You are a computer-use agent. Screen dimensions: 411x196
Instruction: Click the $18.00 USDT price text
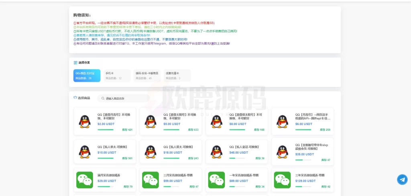point(173,153)
